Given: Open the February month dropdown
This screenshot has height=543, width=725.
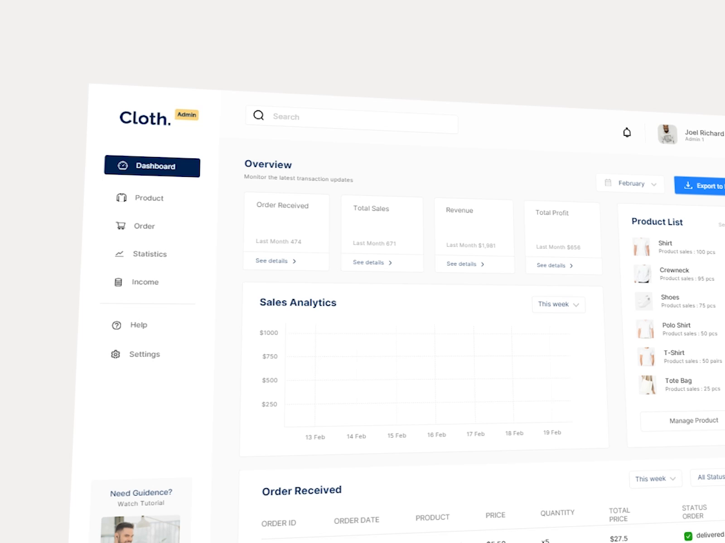Looking at the screenshot, I should point(631,183).
